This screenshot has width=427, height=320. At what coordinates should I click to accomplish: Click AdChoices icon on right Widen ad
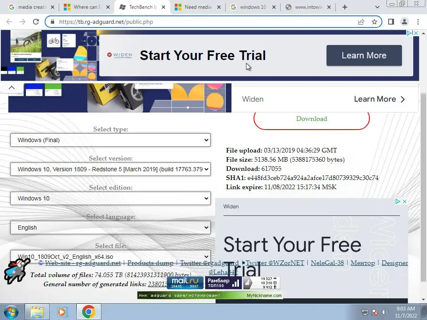[x=398, y=201]
